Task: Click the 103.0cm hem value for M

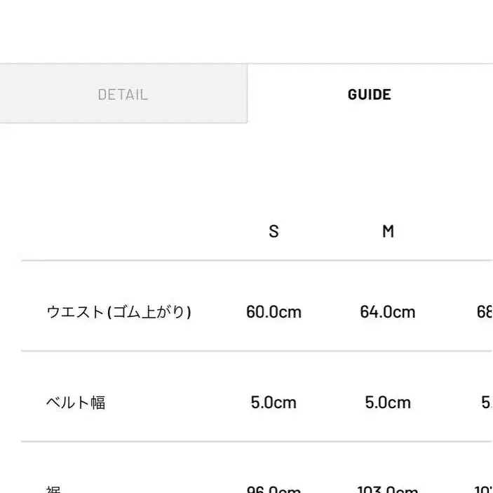Action: click(x=388, y=489)
